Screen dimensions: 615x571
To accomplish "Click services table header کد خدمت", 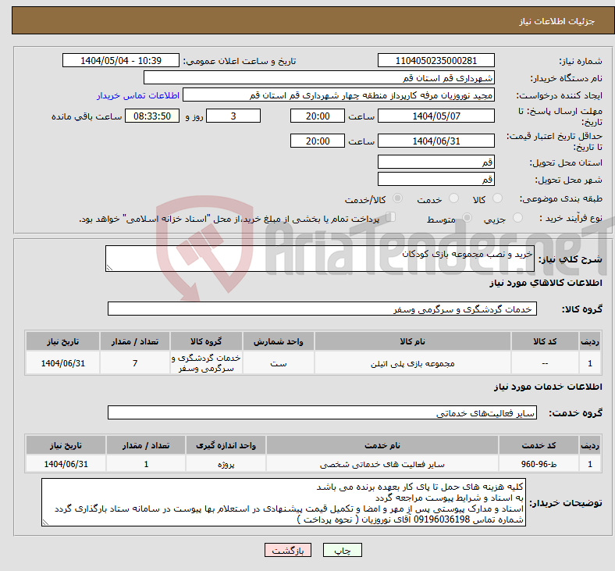I will click(539, 445).
